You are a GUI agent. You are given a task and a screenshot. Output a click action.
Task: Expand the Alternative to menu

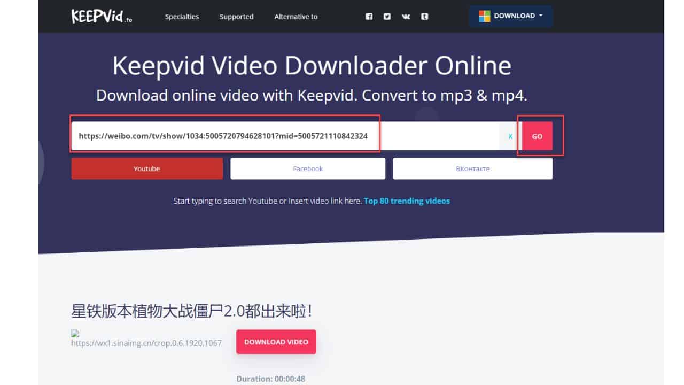(296, 17)
